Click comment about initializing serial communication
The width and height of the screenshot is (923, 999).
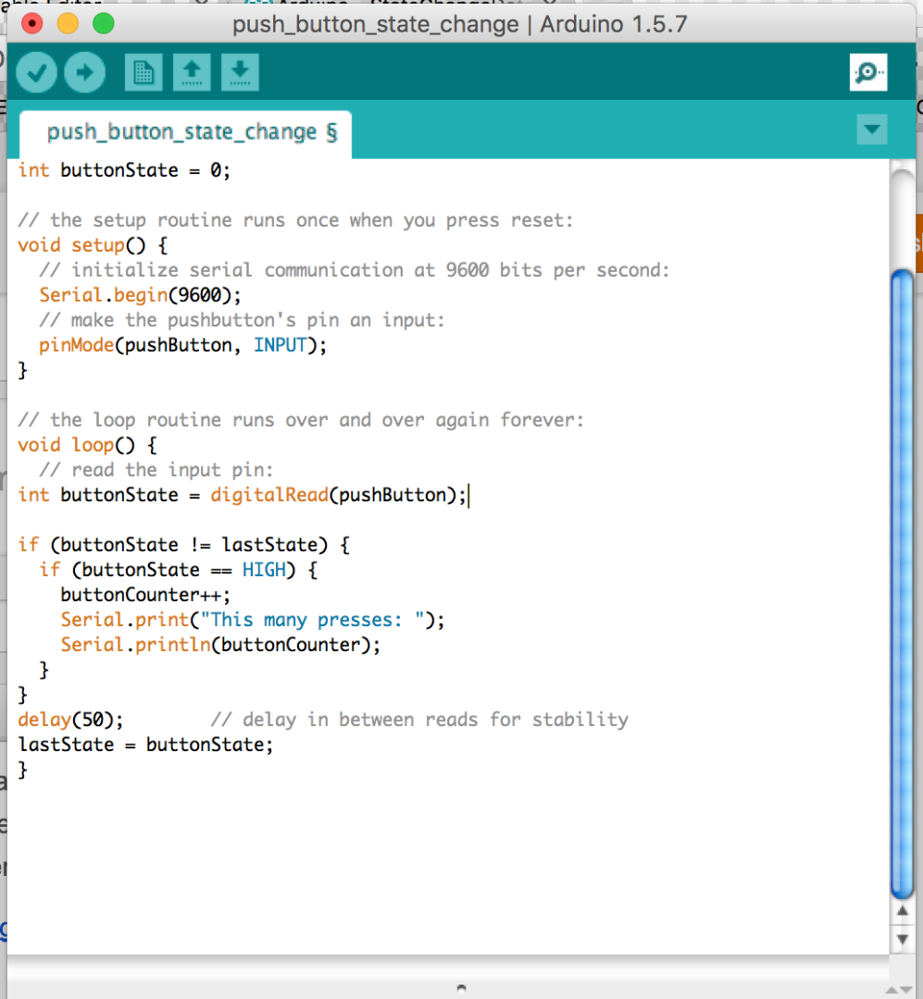[355, 270]
